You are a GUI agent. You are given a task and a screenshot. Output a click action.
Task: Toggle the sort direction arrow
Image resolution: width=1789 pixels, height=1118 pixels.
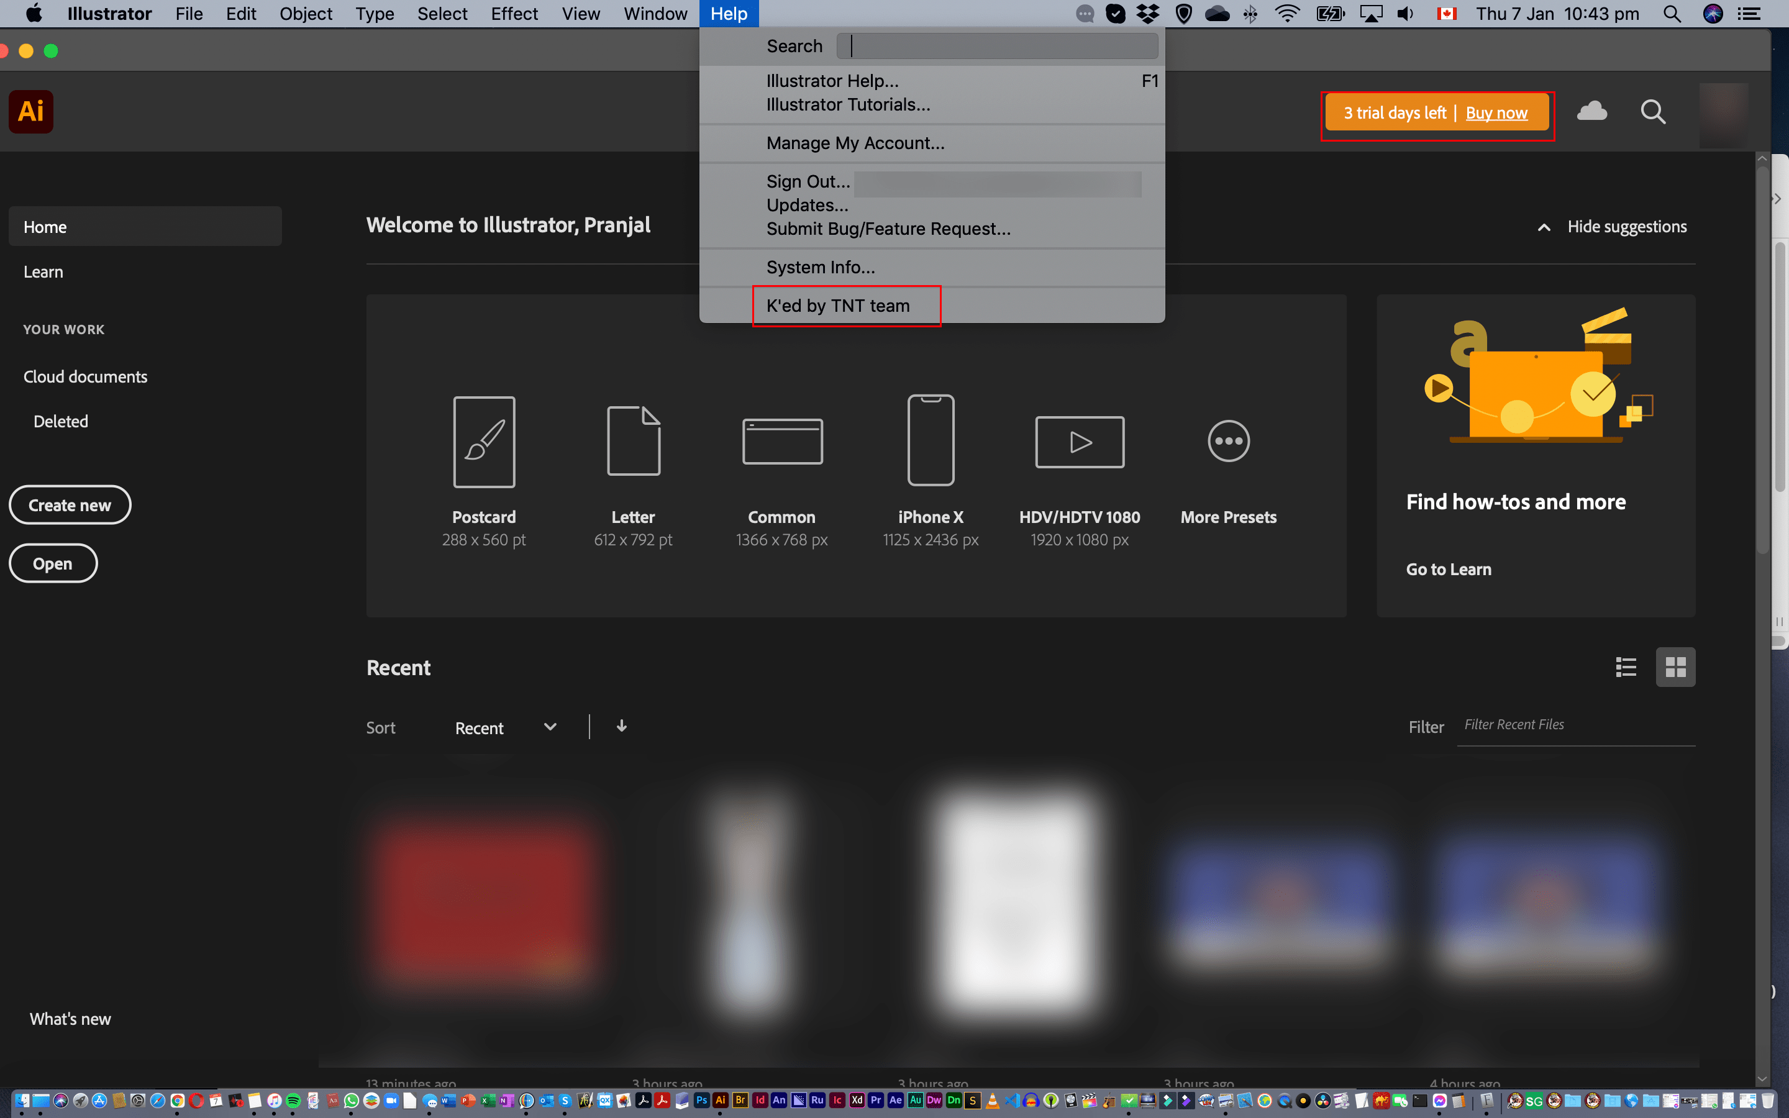click(x=622, y=726)
